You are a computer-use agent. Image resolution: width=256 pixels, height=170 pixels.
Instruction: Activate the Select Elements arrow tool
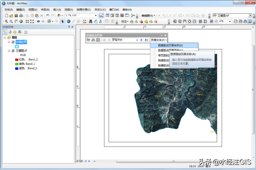pos(62,21)
